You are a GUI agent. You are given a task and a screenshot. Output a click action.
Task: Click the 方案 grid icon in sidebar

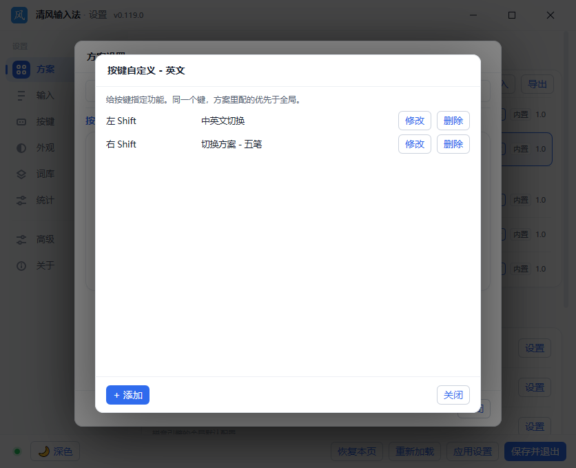tap(21, 70)
